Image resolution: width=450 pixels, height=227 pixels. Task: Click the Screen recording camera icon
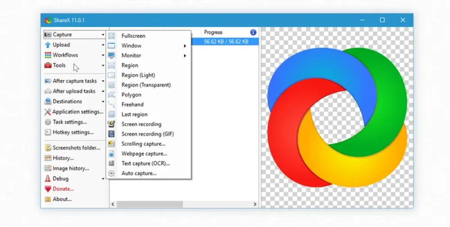(111, 124)
